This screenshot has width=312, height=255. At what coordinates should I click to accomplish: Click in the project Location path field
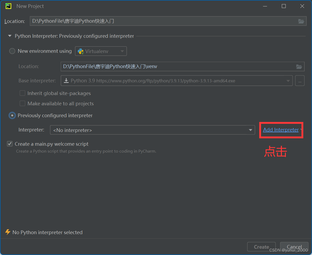(x=168, y=21)
